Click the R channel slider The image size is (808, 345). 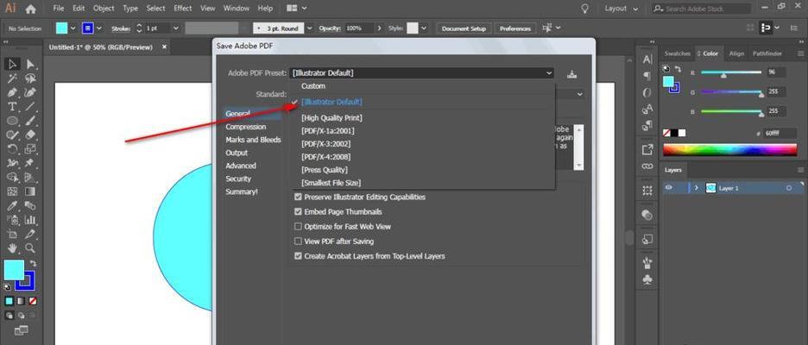click(730, 72)
